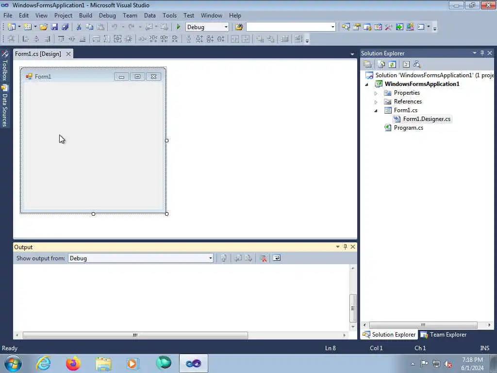Open the Properties Window toolbar icon
Viewport: 497px width, 373px height.
coord(357,27)
